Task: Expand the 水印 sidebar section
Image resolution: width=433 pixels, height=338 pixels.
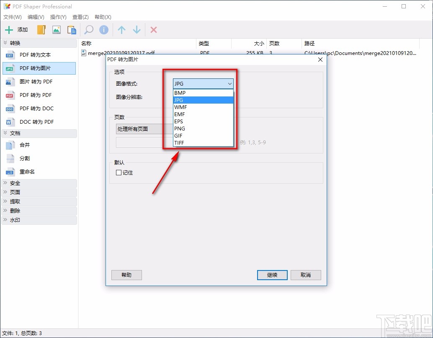Action: [15, 220]
